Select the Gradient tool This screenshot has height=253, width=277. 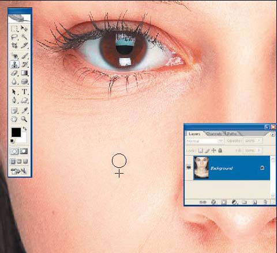point(24,73)
